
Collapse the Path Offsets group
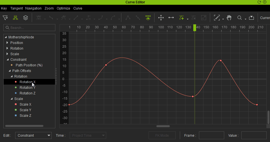click(x=10, y=71)
